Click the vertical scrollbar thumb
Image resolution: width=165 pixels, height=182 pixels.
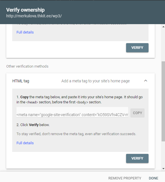pos(163,101)
